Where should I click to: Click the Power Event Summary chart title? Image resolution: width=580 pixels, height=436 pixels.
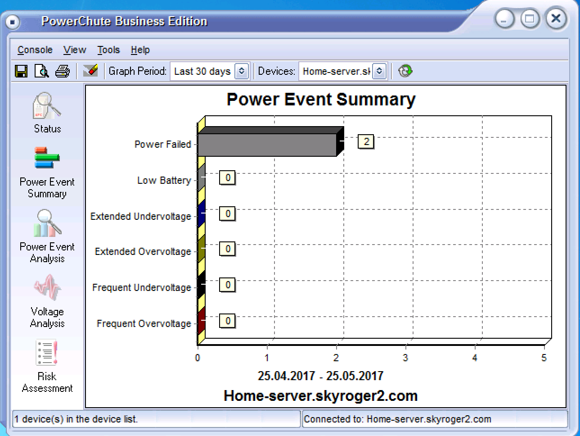321,100
